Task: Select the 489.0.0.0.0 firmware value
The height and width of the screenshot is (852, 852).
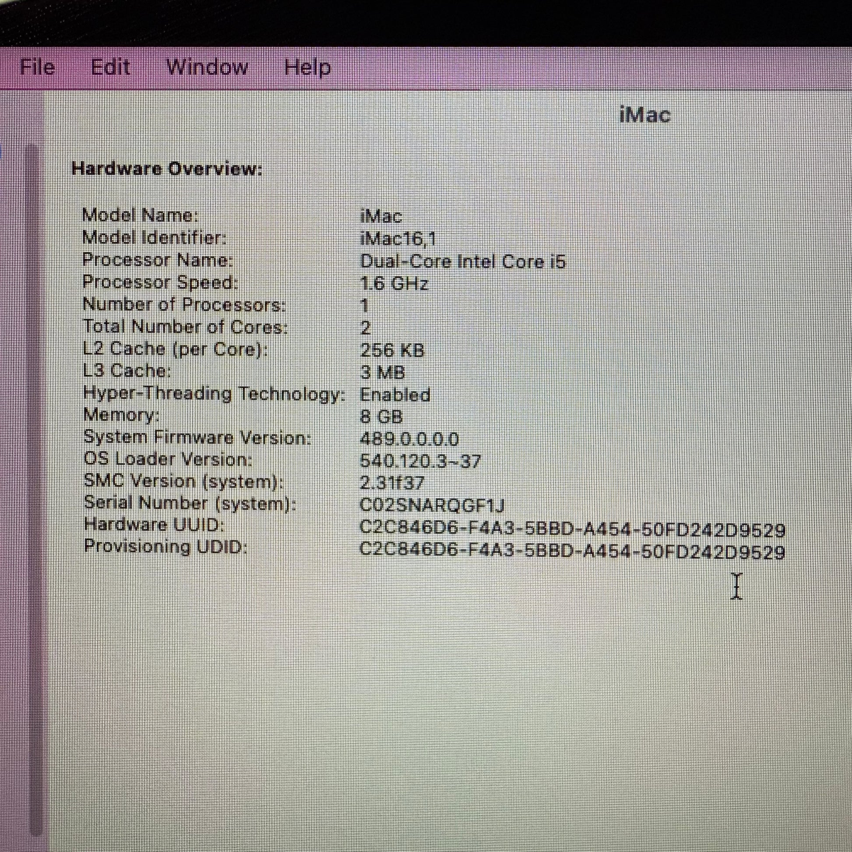Action: [409, 439]
